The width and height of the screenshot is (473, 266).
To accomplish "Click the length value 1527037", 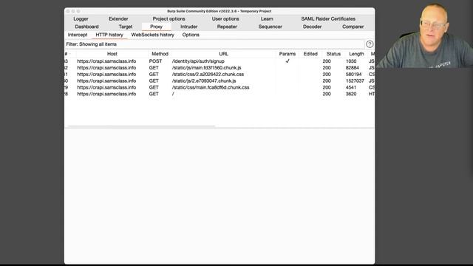I will 355,81.
